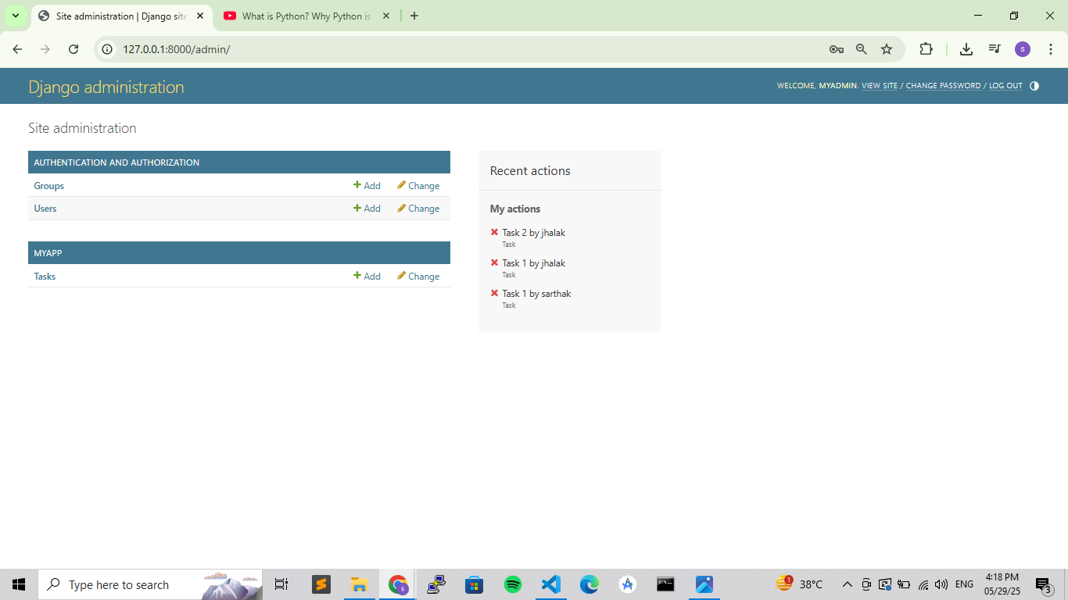
Task: Launch Spotify from the taskbar
Action: (513, 584)
